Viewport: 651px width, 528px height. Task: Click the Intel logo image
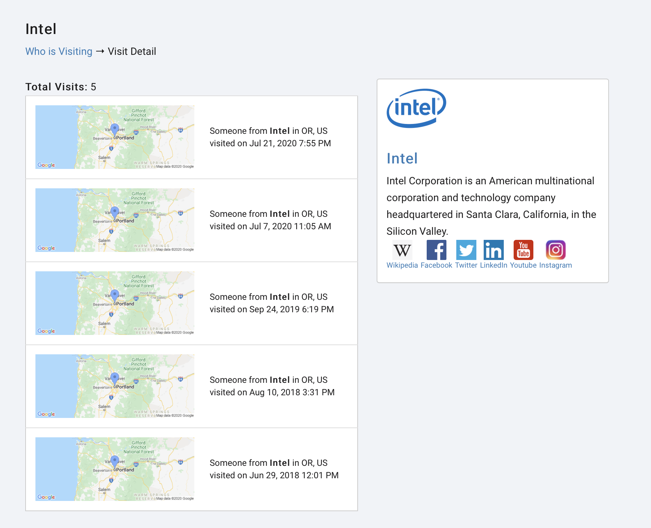[416, 108]
